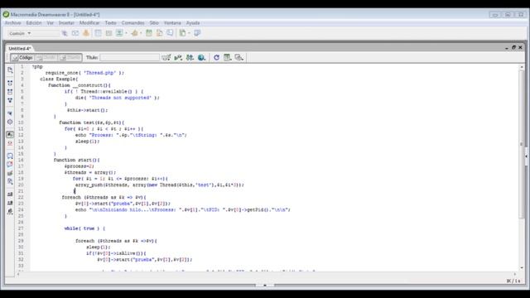Screen dimensions: 530x298
Task: Open the Visual Aids icon
Action: point(239,57)
